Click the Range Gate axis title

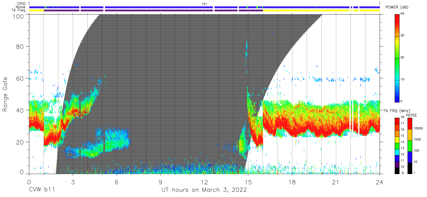pyautogui.click(x=5, y=94)
